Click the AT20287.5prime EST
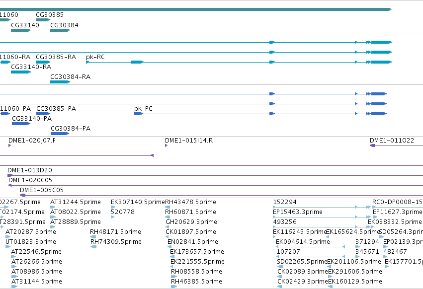The image size is (423, 289). pyautogui.click(x=8, y=237)
